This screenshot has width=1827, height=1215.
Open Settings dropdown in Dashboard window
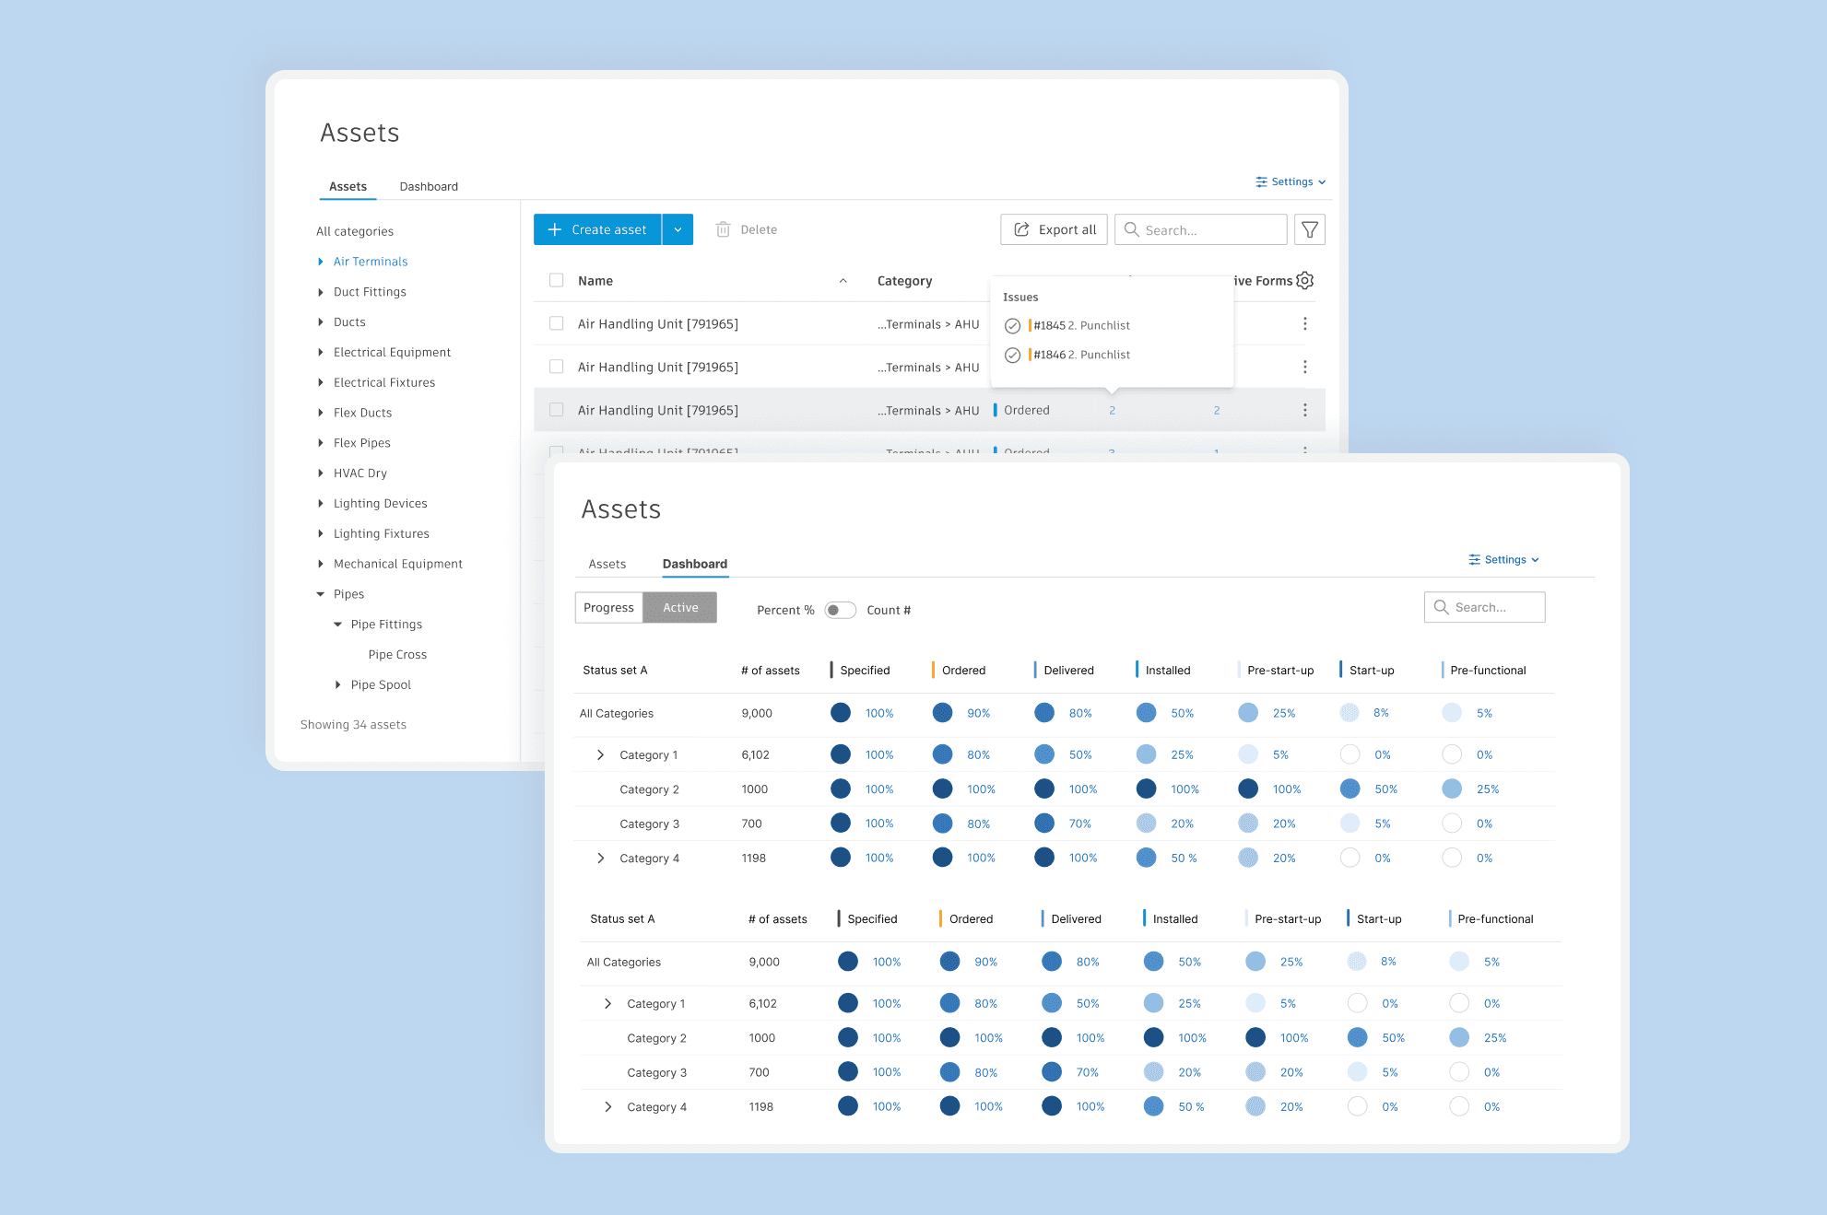coord(1503,559)
